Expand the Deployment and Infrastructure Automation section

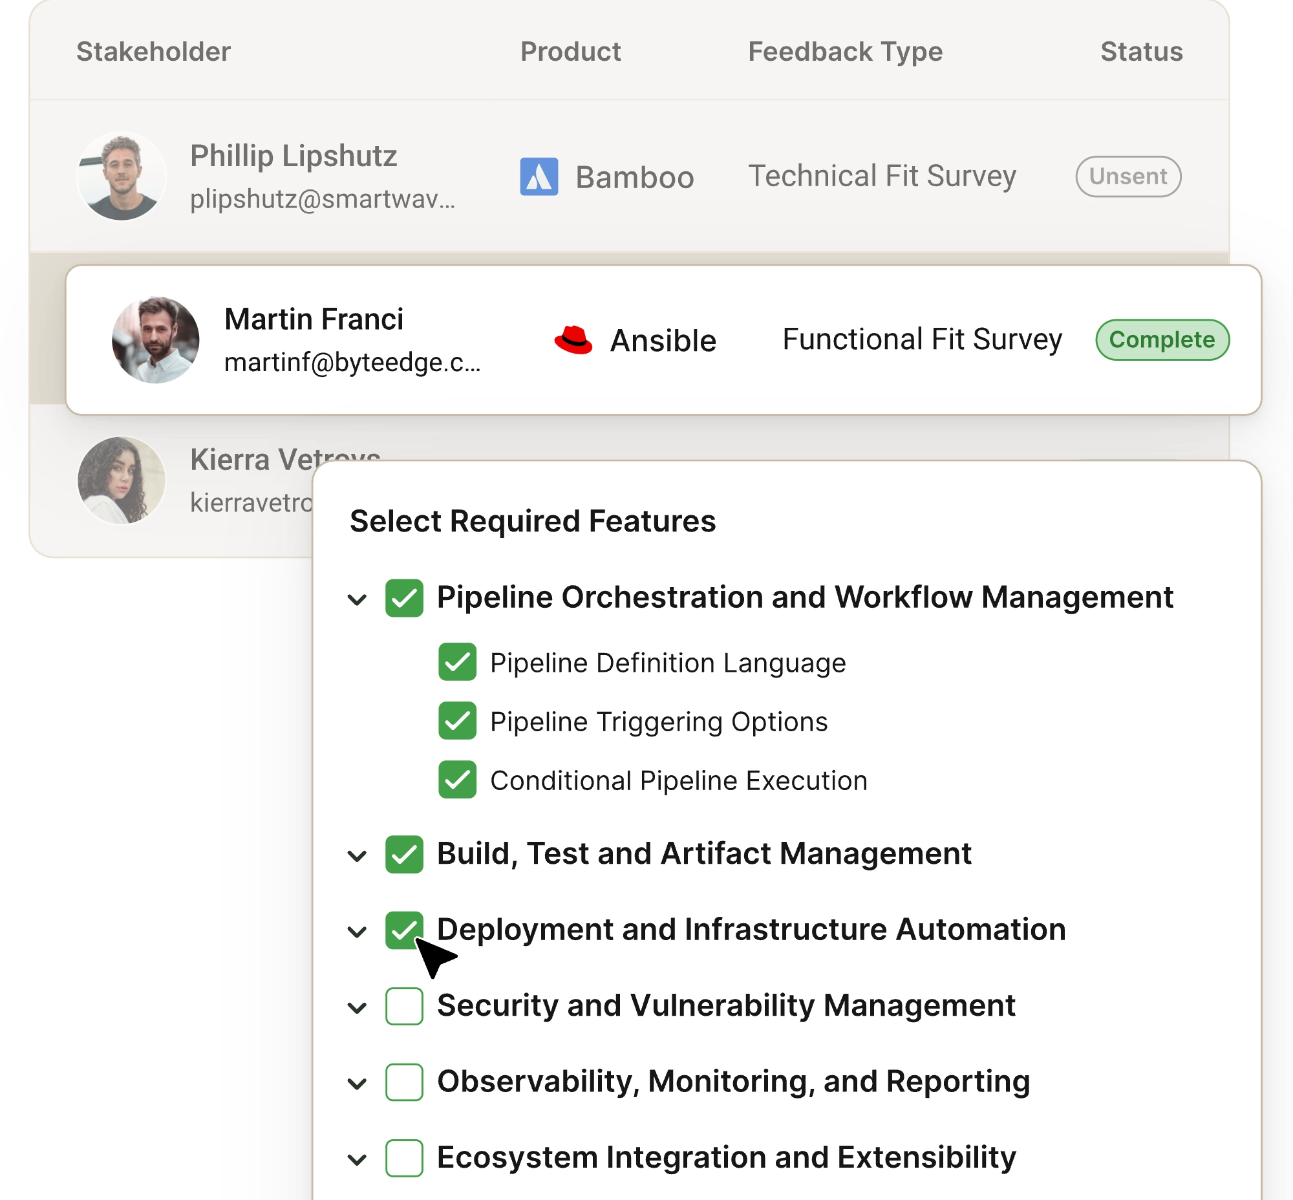(x=356, y=930)
